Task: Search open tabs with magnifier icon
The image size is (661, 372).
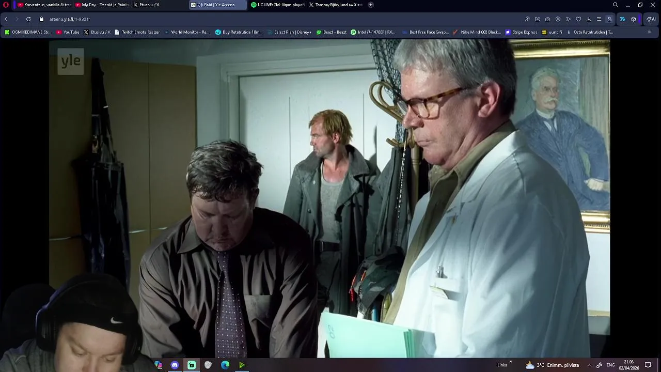Action: (616, 5)
